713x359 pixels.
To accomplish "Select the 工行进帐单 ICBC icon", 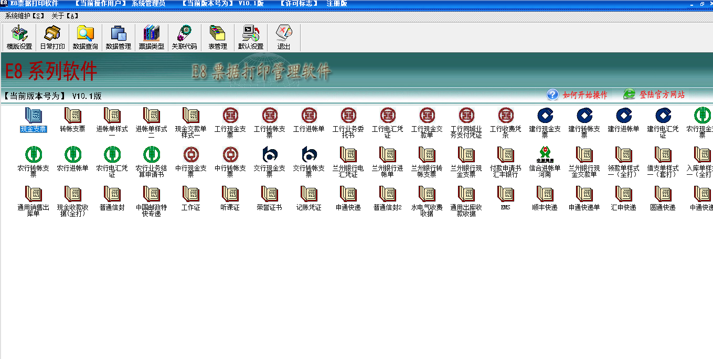I will point(308,120).
